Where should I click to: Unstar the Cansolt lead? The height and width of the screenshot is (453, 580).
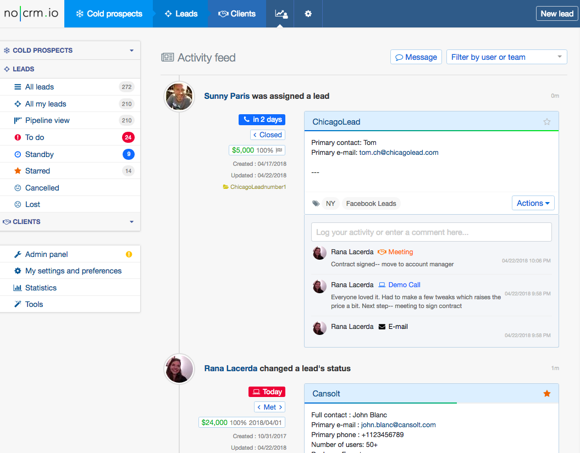[x=546, y=394]
